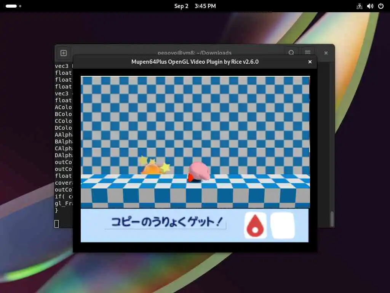Screen dimensions: 390x293
Task: Click the terminal window scrollbar
Action: [x=332, y=219]
